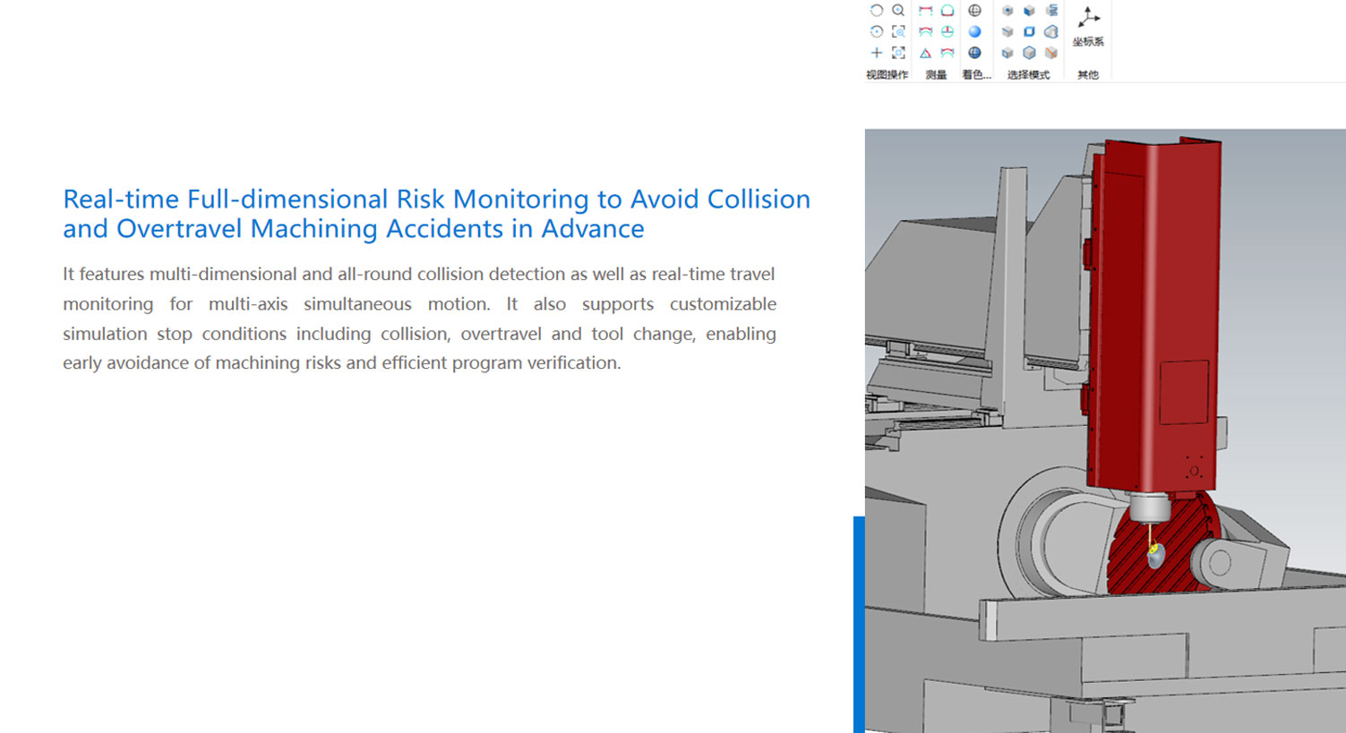Choose the cube with blue loop outline mode

pyautogui.click(x=1007, y=53)
